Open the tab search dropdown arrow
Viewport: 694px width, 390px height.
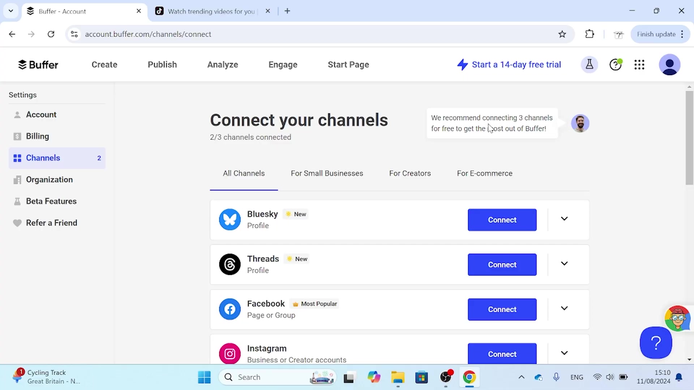(x=11, y=11)
